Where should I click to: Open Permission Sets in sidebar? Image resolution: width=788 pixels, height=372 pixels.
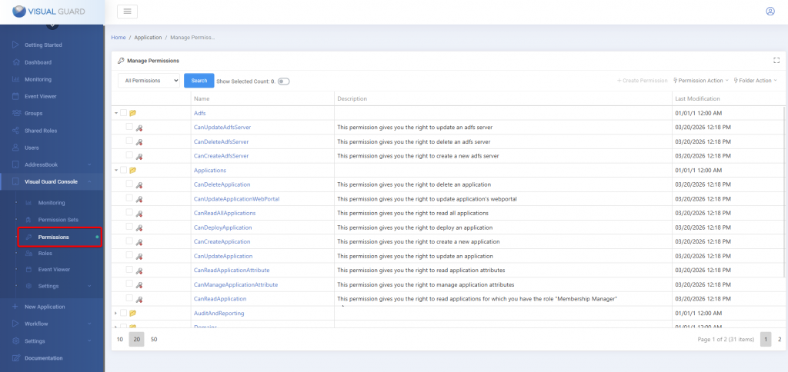click(58, 220)
